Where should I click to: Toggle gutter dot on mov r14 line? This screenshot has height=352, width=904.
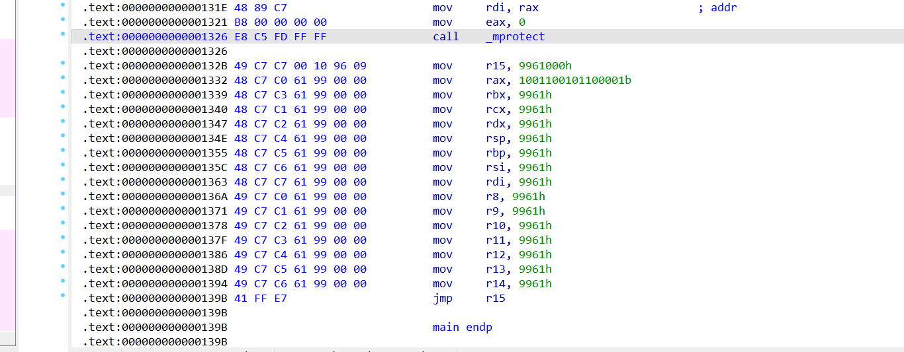pyautogui.click(x=63, y=281)
